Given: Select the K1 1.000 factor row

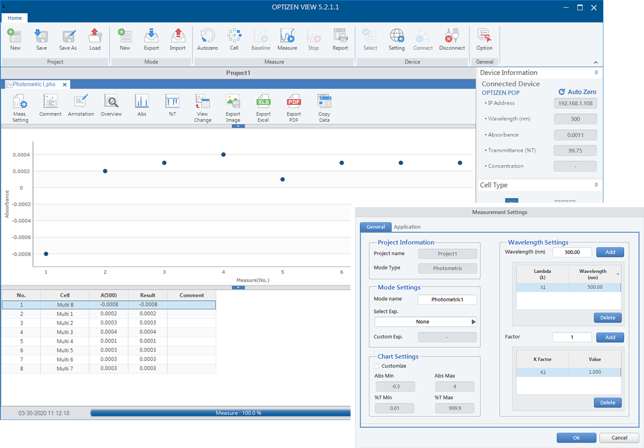Looking at the screenshot, I should pyautogui.click(x=569, y=372).
